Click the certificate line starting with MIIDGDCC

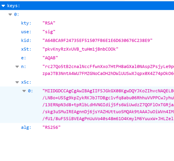[108, 91]
